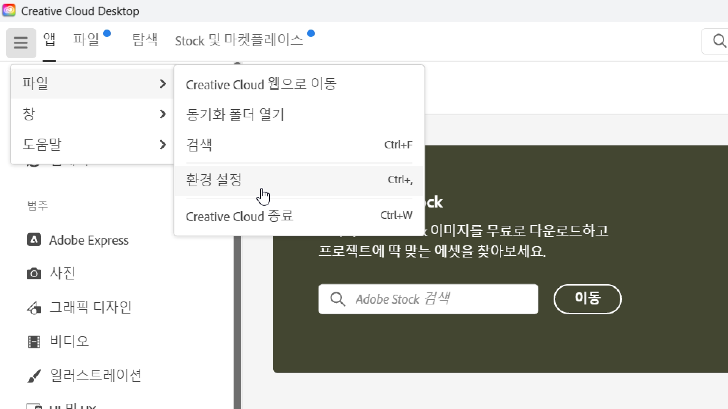Image resolution: width=728 pixels, height=409 pixels.
Task: Click the 그래픽 디자인 shapes icon
Action: (x=34, y=308)
